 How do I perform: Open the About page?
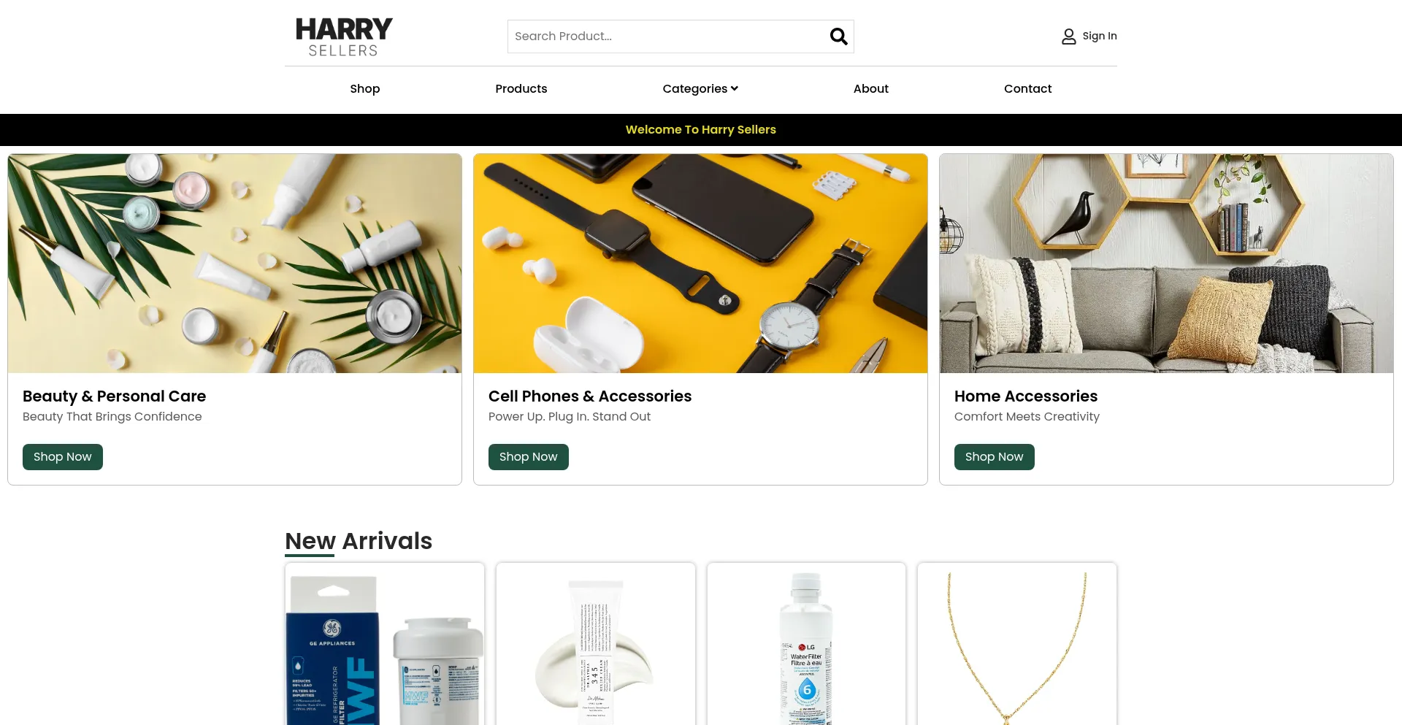[x=870, y=88]
